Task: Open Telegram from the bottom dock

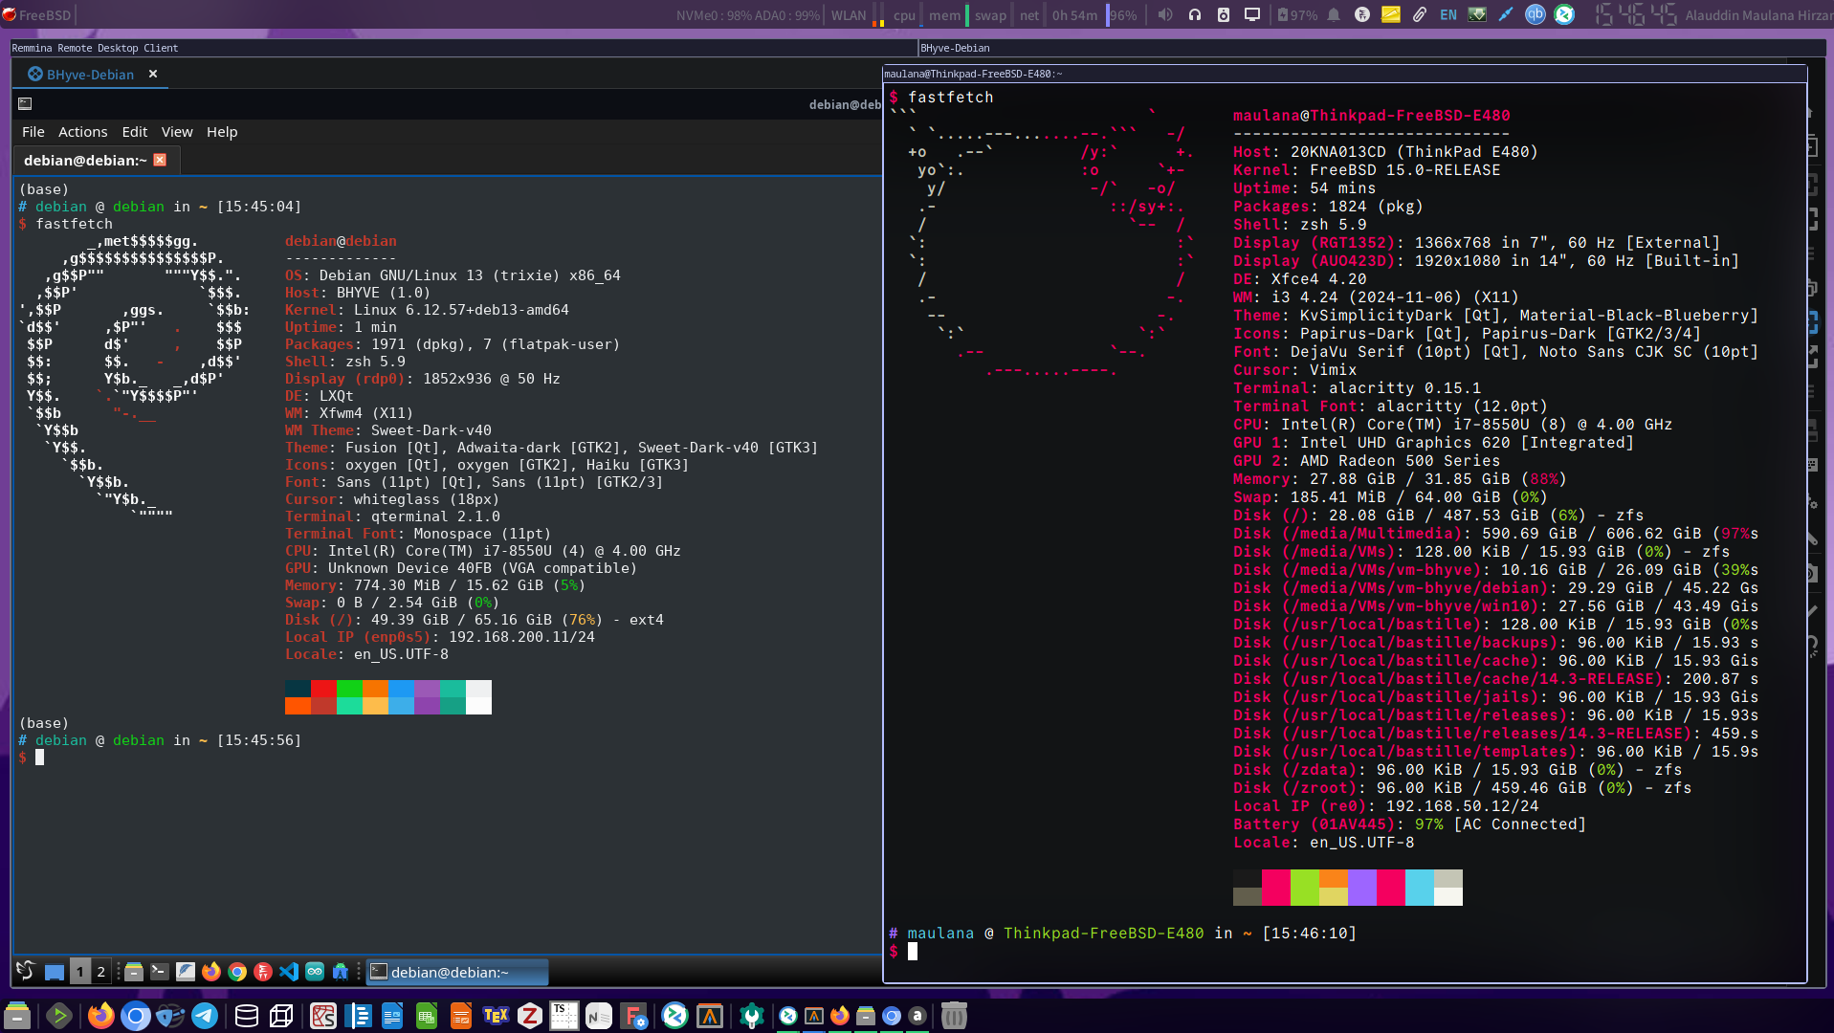Action: (205, 1016)
